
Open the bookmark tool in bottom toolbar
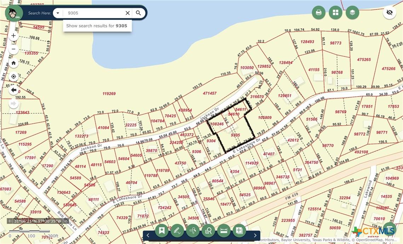point(162,231)
